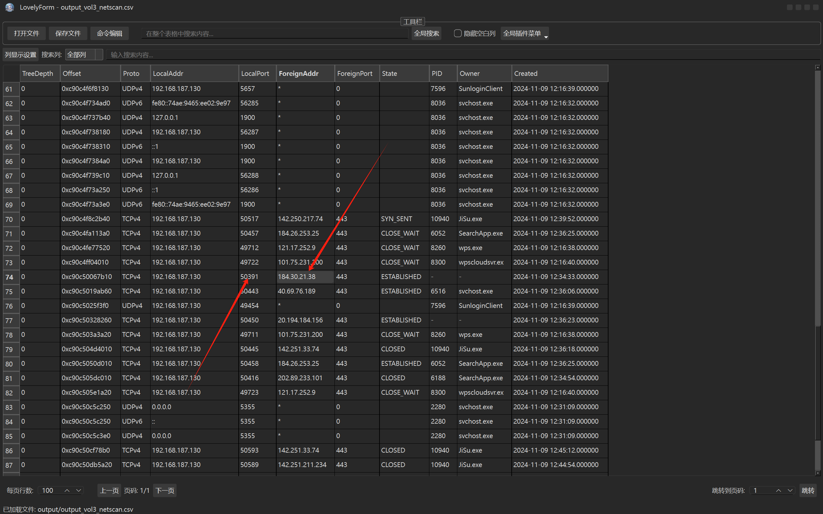Open 列显示设置 column settings
The image size is (823, 514).
(20, 54)
